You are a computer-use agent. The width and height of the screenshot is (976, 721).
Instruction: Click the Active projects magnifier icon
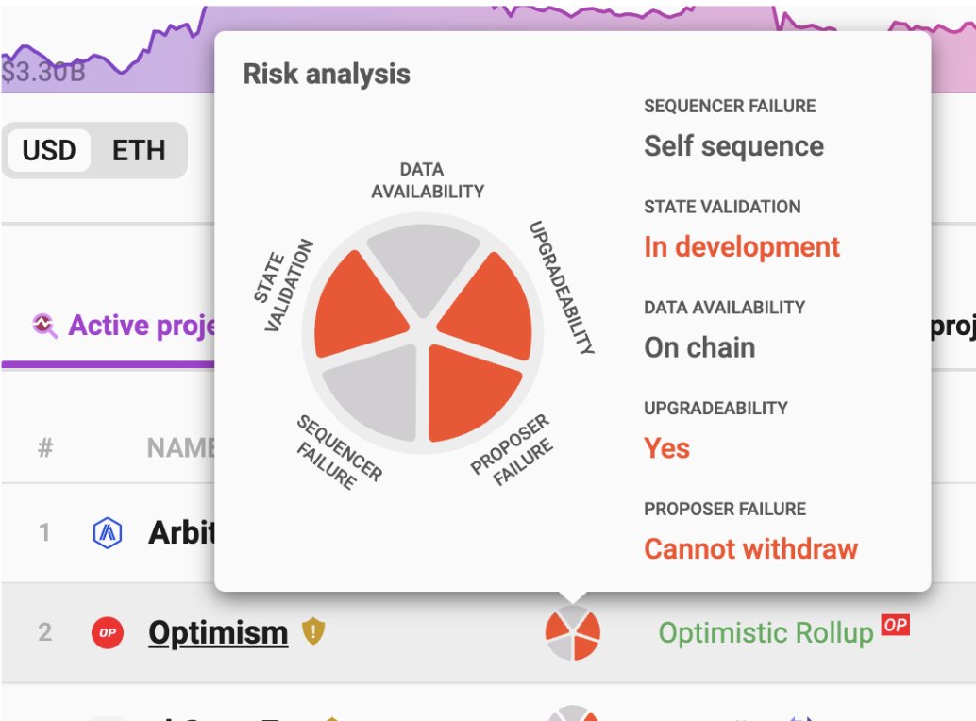coord(44,326)
